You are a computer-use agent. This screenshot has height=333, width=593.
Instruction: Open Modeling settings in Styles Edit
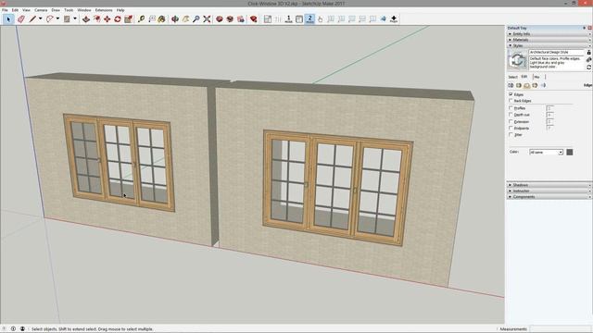(x=543, y=85)
